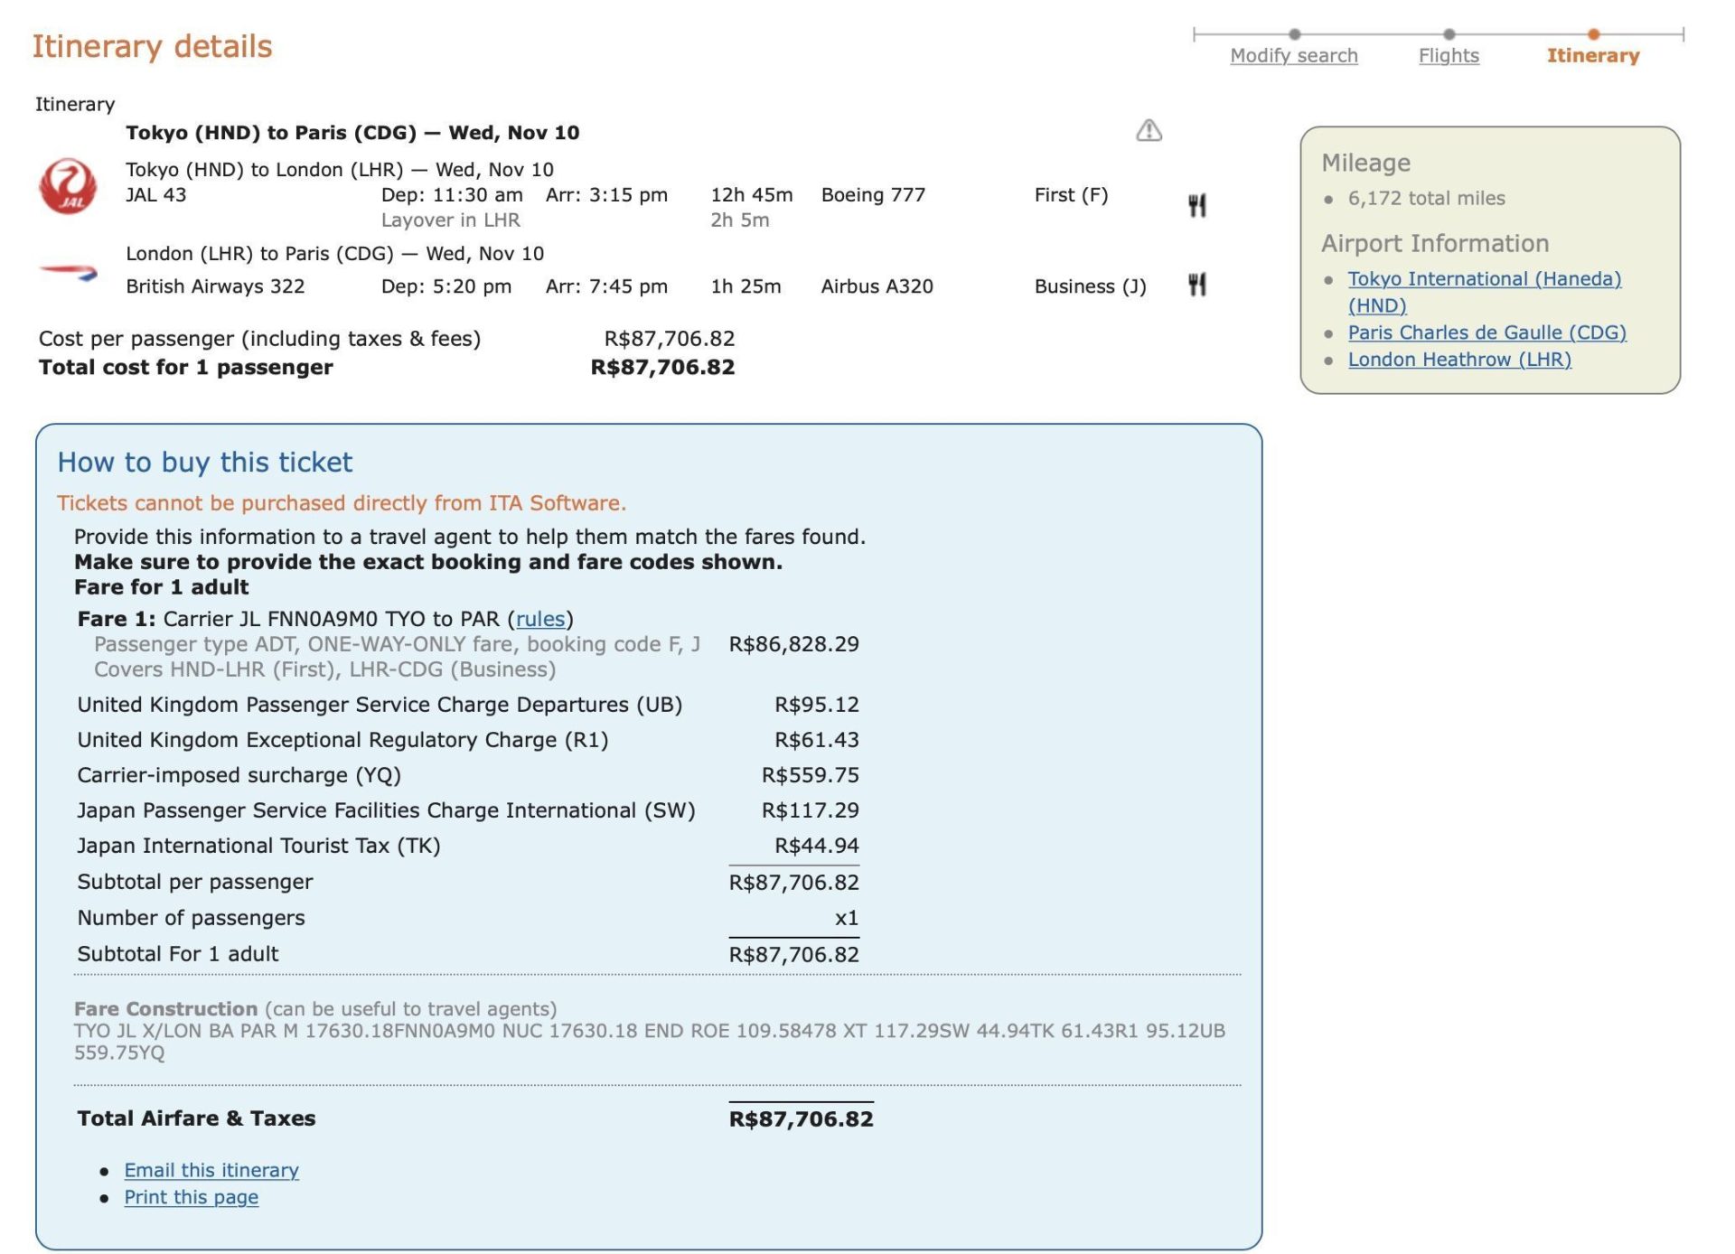The height and width of the screenshot is (1254, 1735).
Task: Click the Airport Information heading
Action: tap(1435, 244)
